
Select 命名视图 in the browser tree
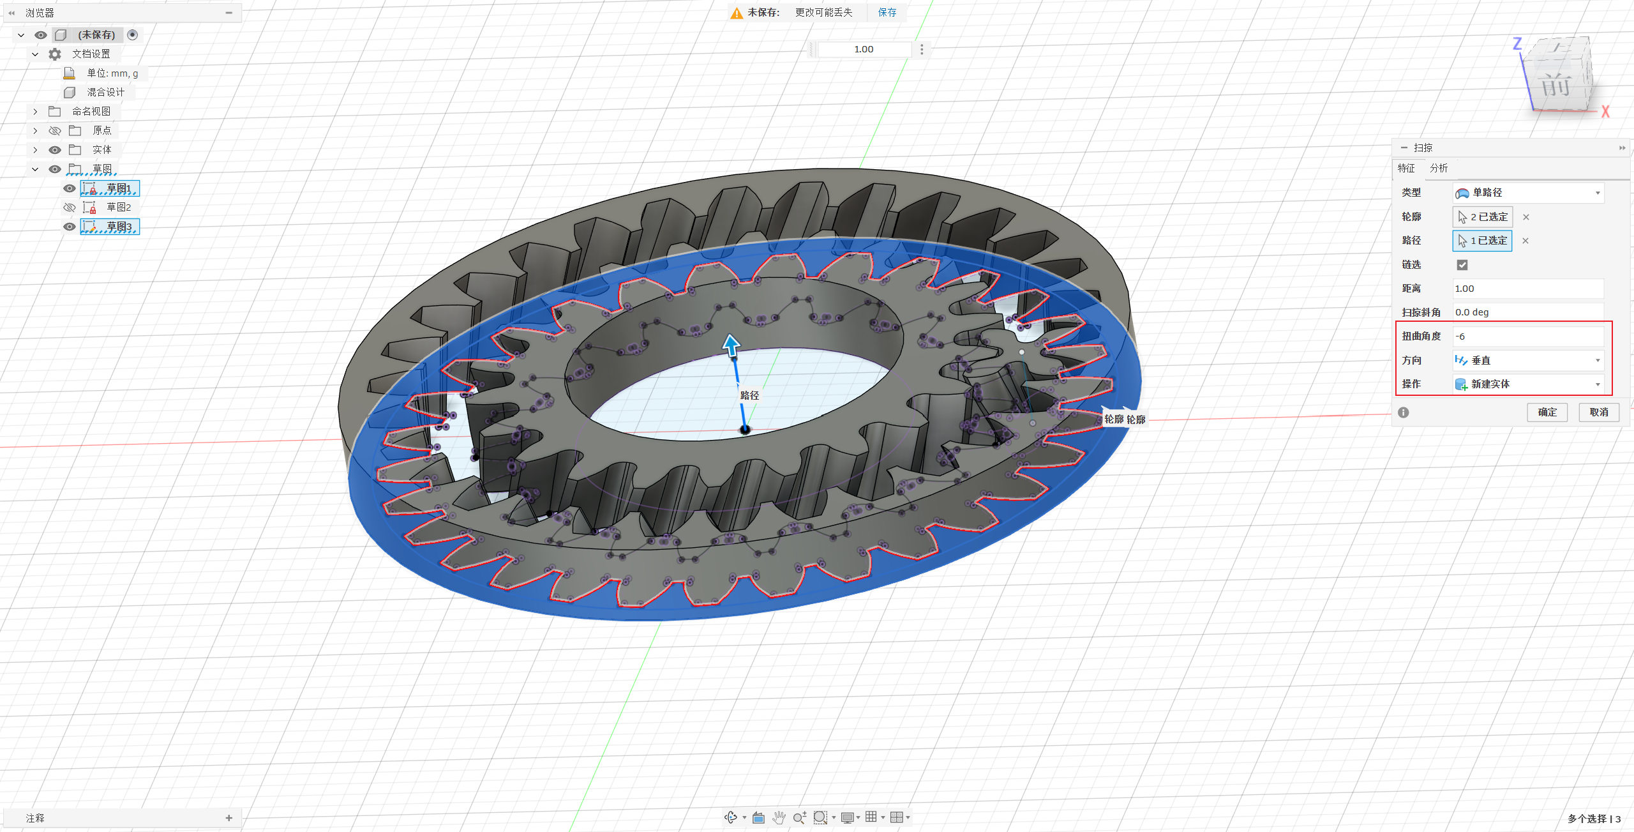[x=91, y=112]
